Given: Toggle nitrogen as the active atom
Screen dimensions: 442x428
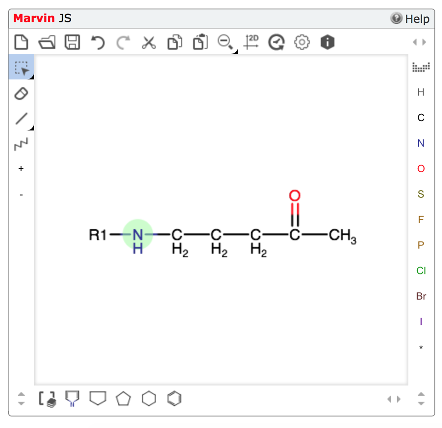Looking at the screenshot, I should [x=421, y=143].
